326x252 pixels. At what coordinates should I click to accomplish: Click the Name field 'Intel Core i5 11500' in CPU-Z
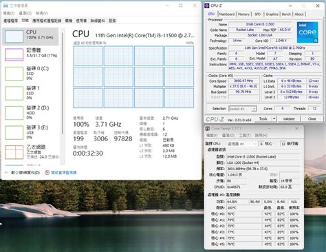pyautogui.click(x=261, y=24)
